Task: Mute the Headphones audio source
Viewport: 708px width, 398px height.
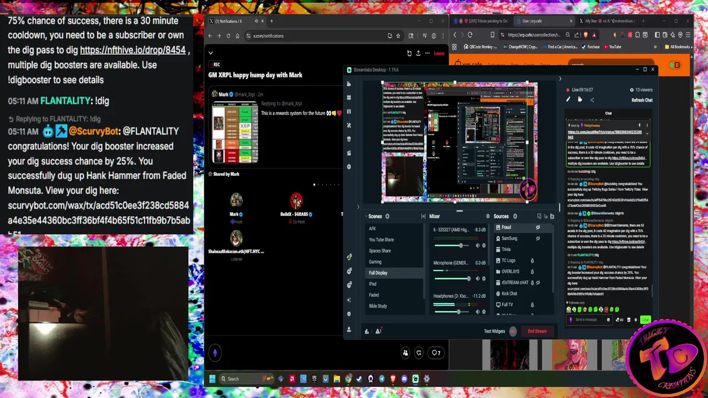Action: click(478, 312)
